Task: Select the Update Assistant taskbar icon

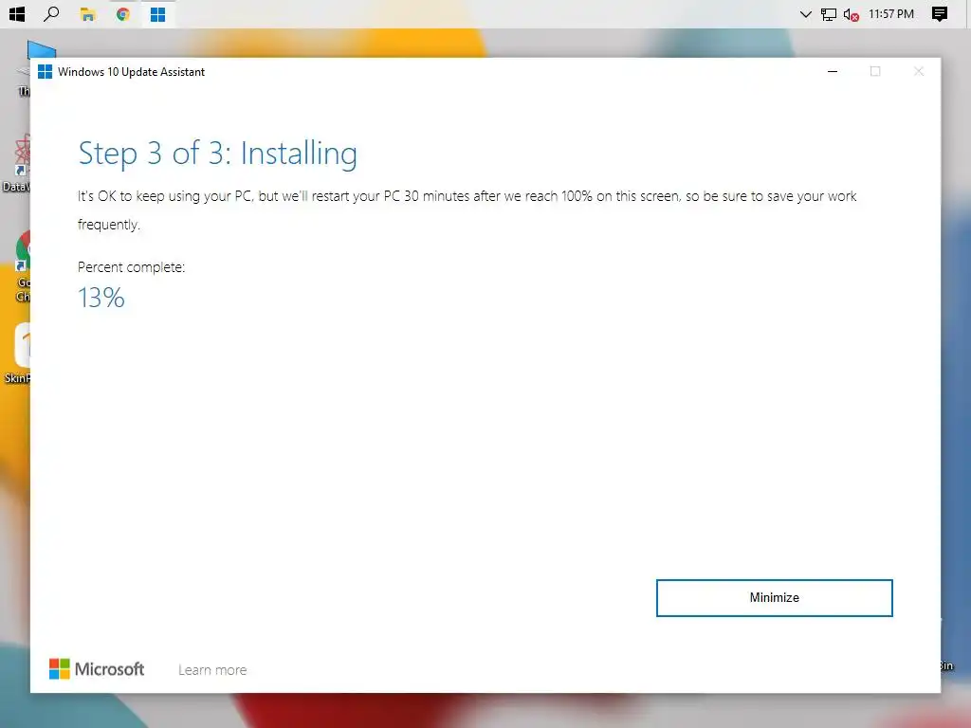Action: pyautogui.click(x=158, y=14)
